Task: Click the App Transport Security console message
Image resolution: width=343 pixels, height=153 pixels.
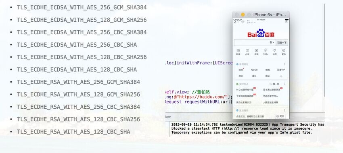Action: coord(248,128)
